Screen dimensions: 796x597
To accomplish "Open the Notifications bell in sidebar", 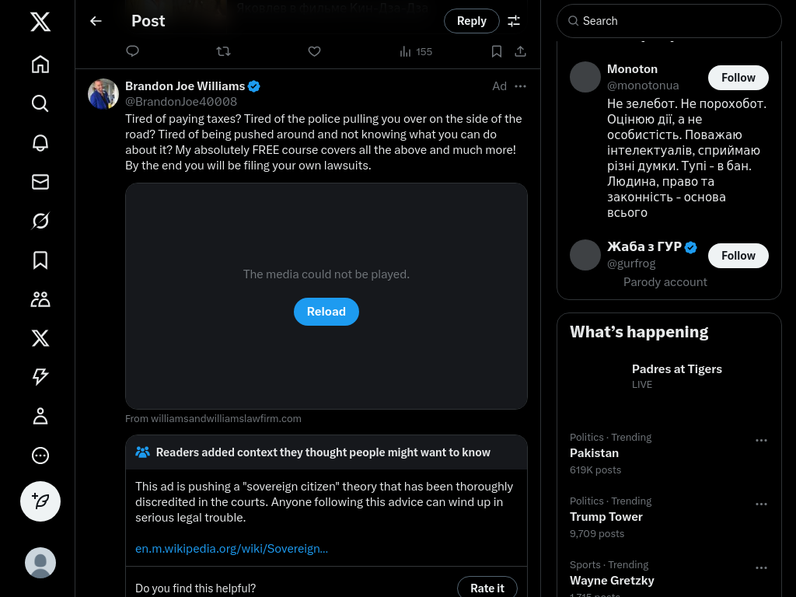I will point(40,143).
